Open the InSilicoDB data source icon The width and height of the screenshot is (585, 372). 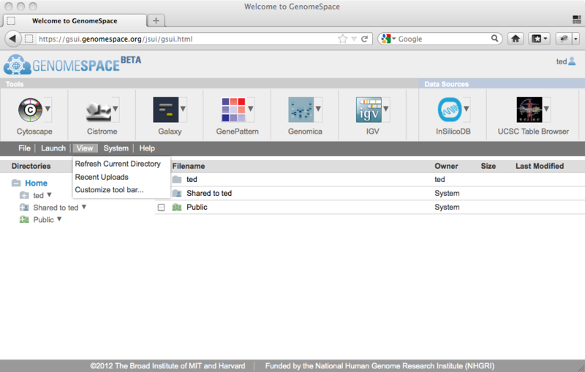449,110
